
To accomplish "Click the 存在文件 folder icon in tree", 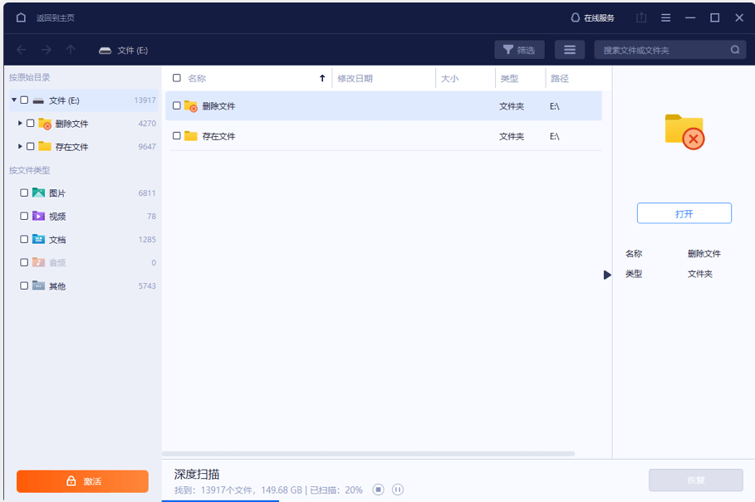I will point(45,146).
